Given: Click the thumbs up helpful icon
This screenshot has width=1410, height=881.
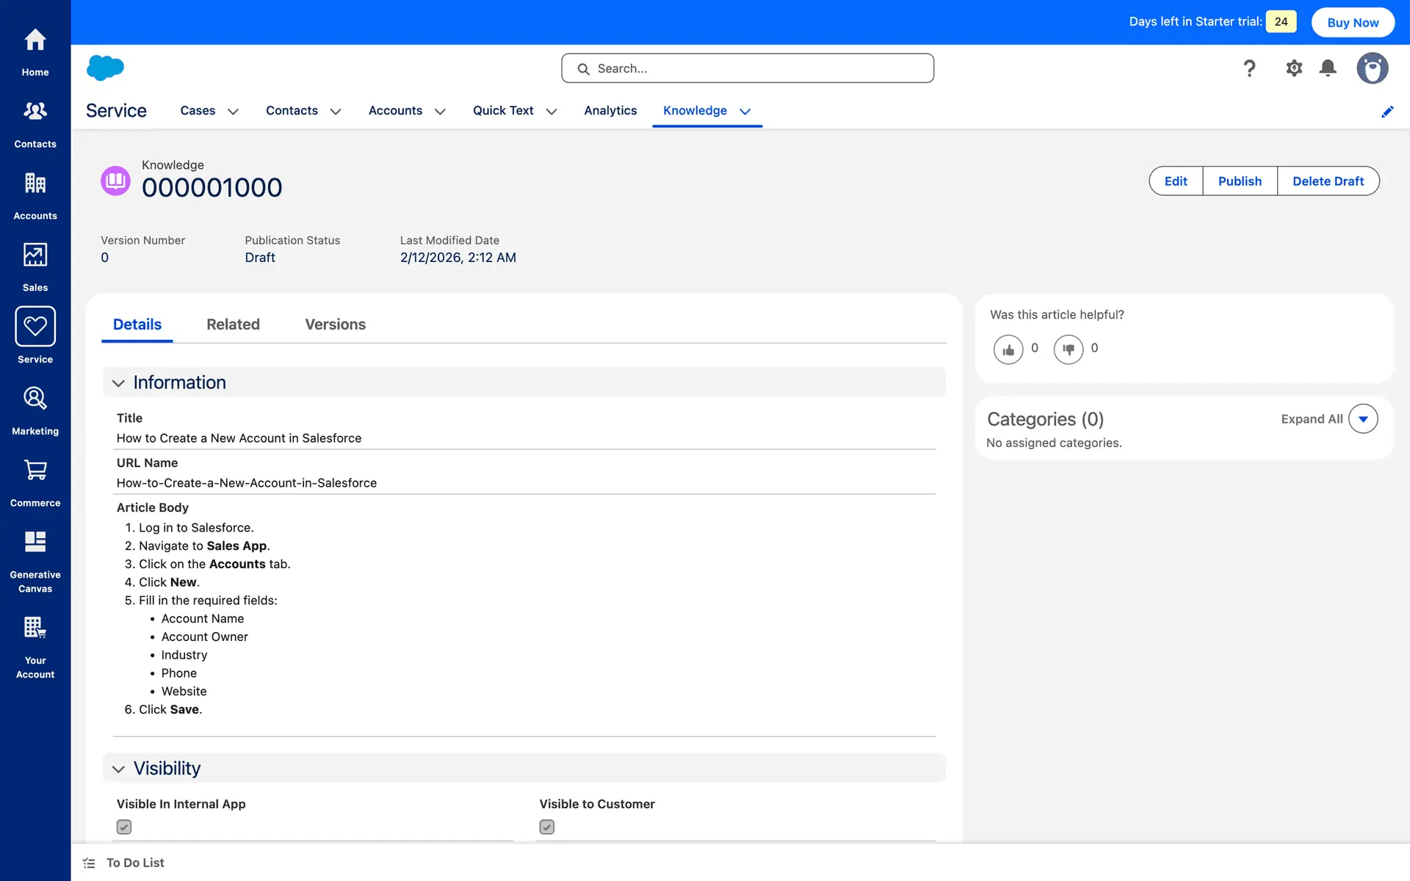Looking at the screenshot, I should [1008, 349].
